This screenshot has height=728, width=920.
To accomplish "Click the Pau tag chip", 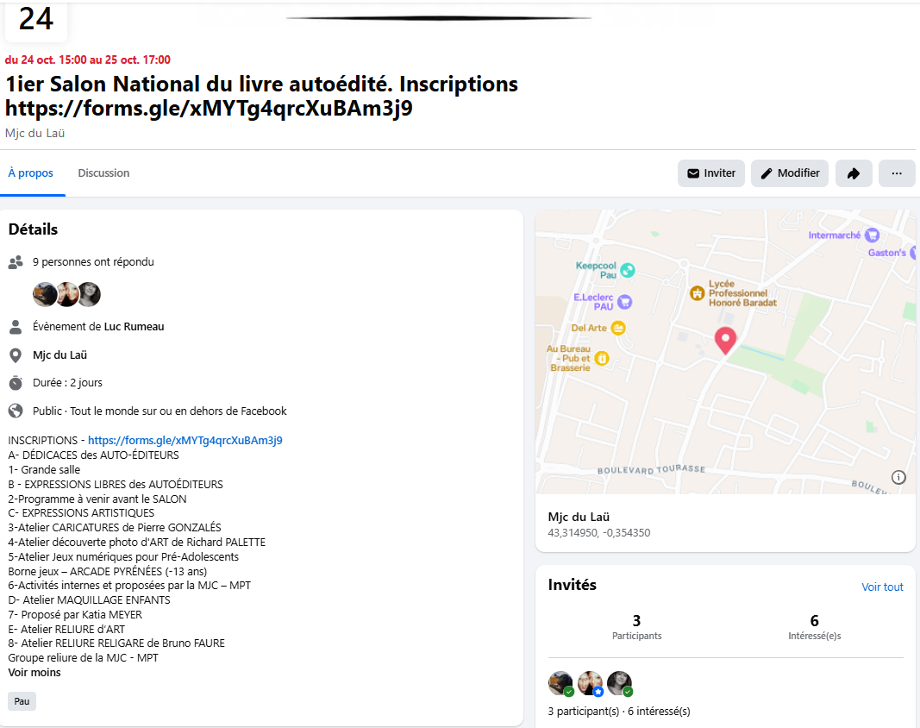I will tap(22, 701).
